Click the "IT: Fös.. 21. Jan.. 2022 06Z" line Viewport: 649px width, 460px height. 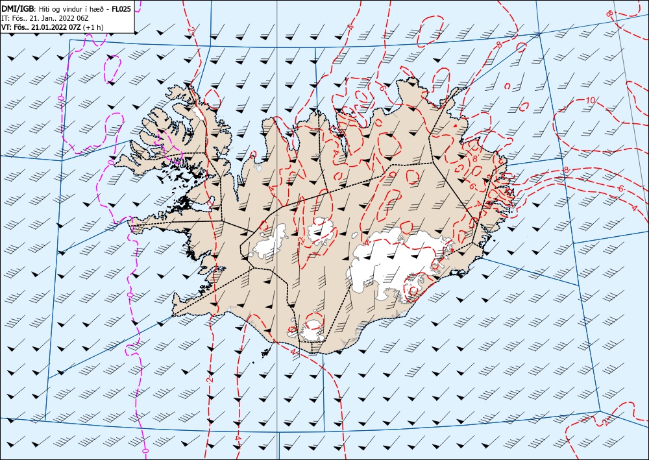45,18
